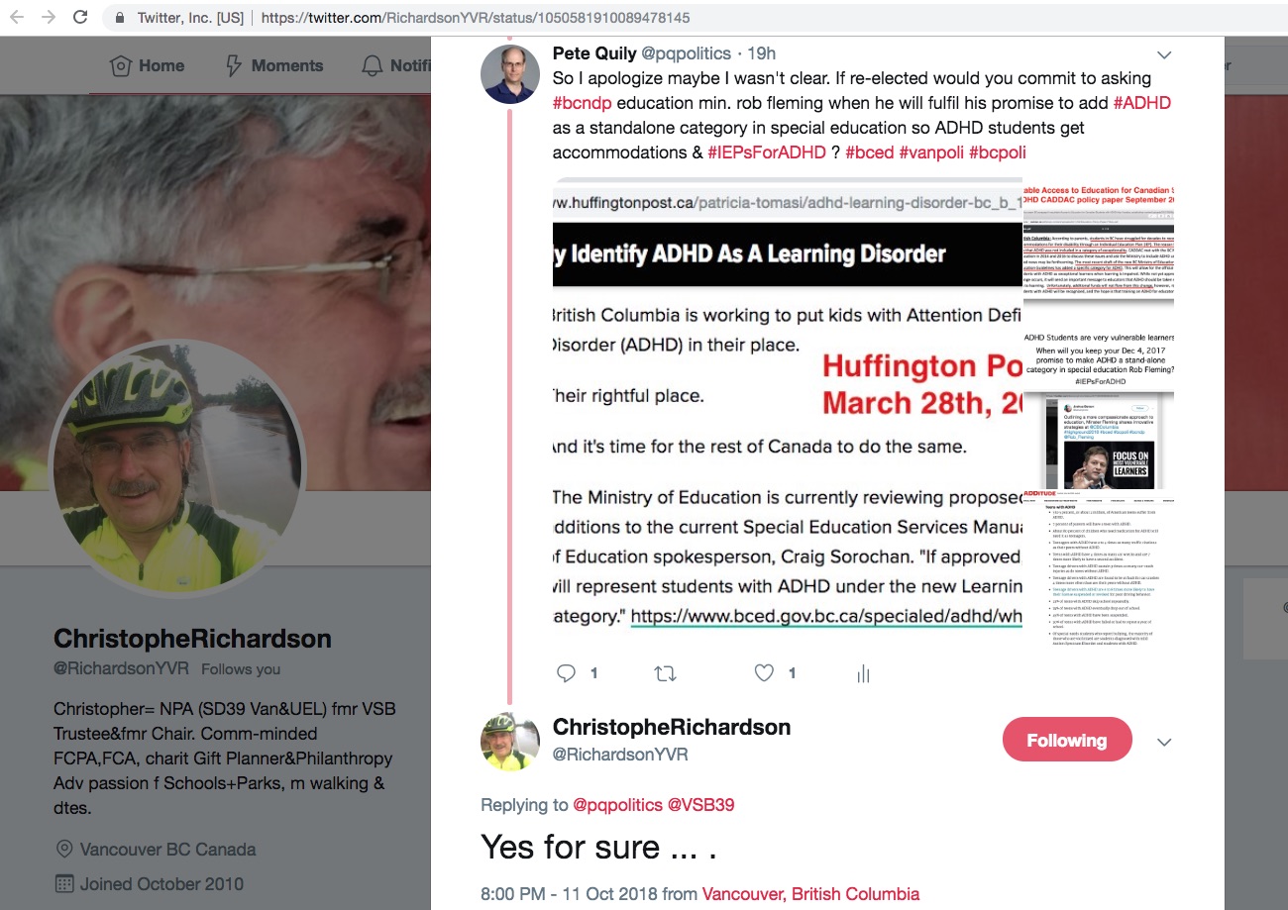
Task: Open the Notifications bell tab
Action: [396, 65]
